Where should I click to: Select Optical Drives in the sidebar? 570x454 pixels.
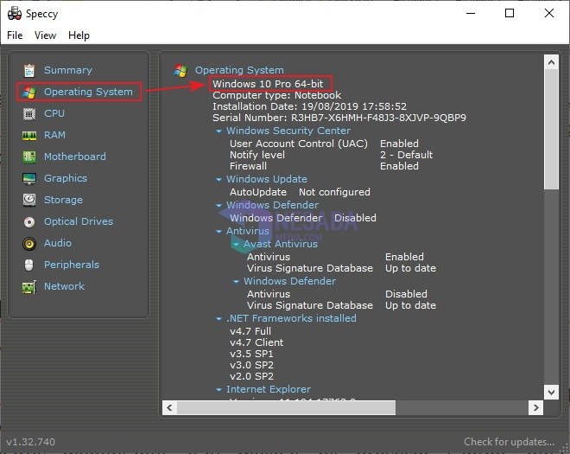point(79,221)
